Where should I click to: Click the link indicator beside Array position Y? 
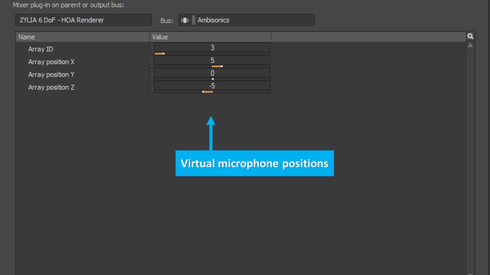coord(152,74)
